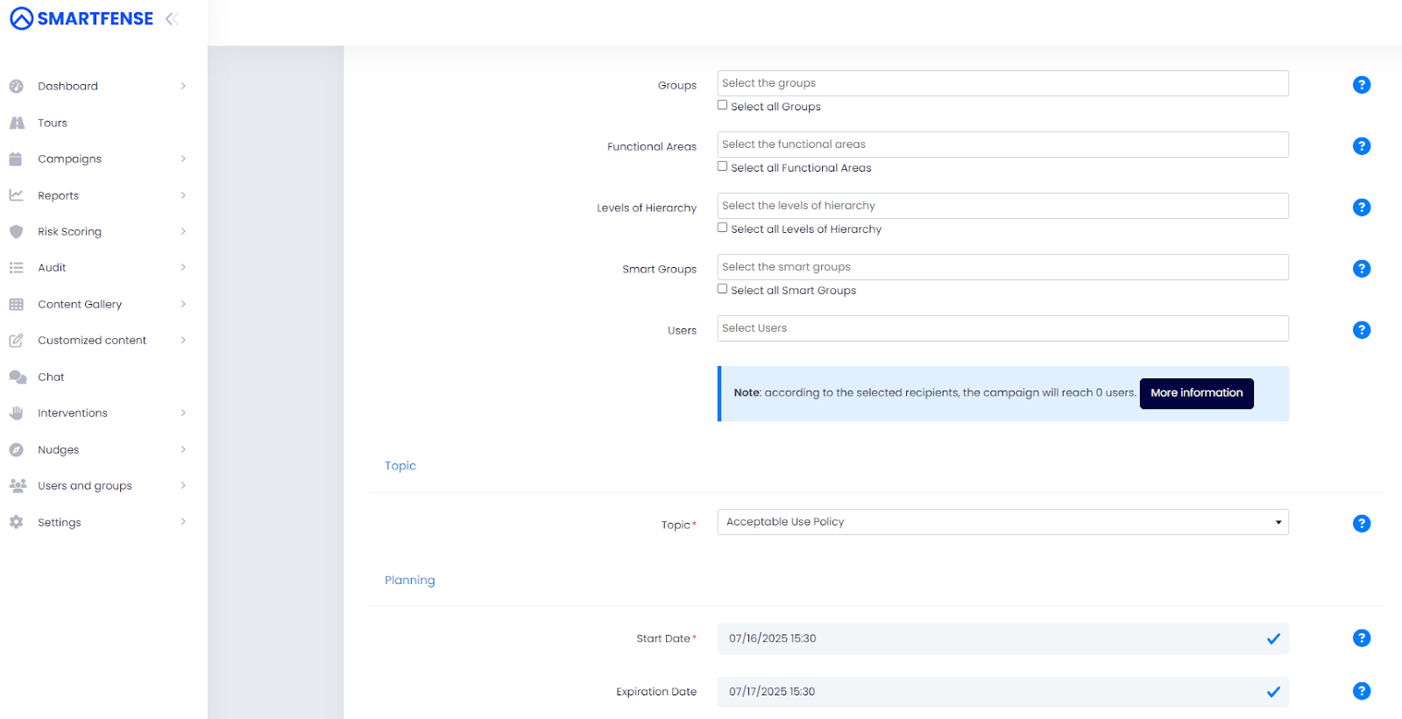Click the Campaigns calendar icon
Screen dimensions: 1402x719
pos(15,159)
